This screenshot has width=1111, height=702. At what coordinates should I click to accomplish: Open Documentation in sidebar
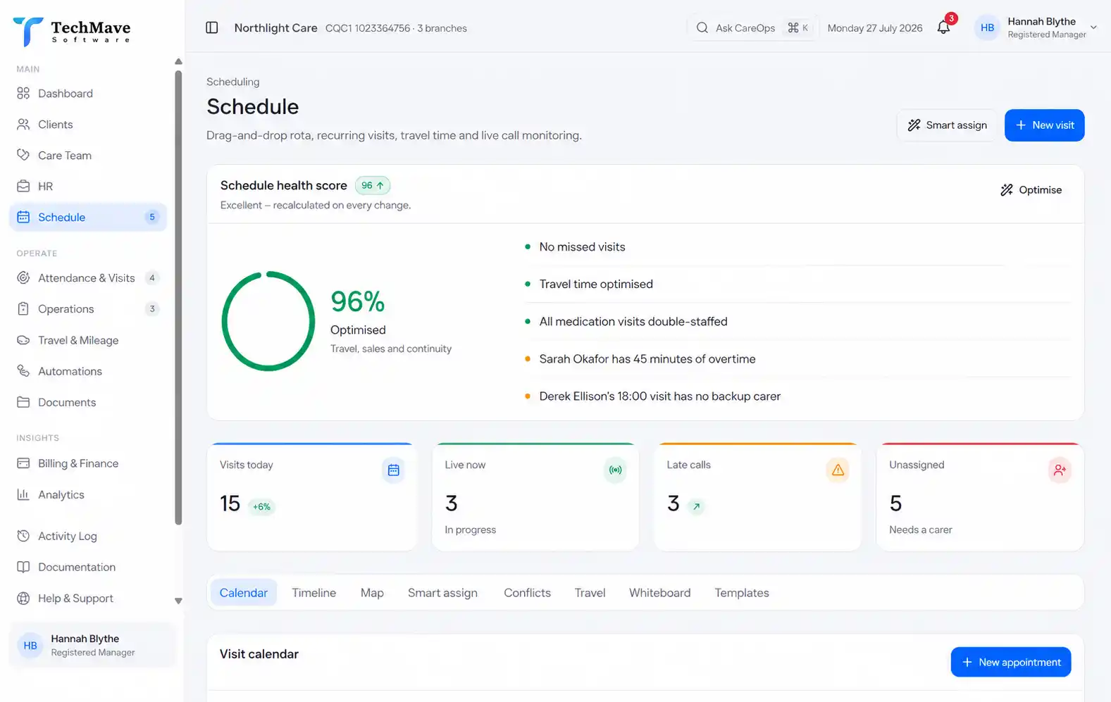pyautogui.click(x=88, y=567)
